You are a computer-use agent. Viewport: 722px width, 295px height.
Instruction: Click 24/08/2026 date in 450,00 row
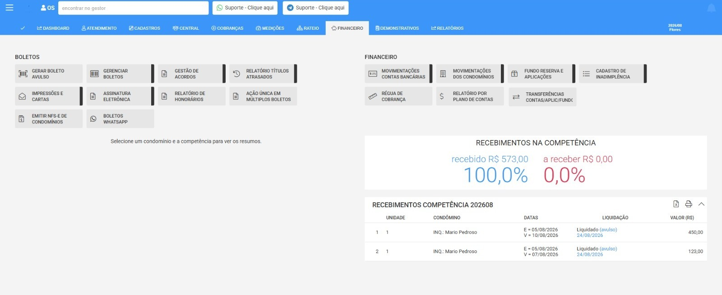tap(590, 235)
